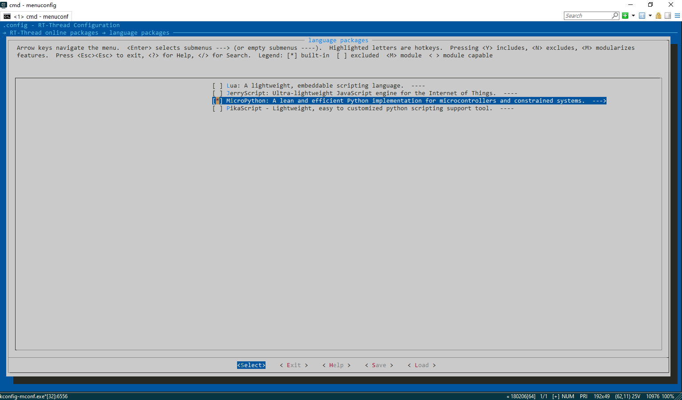Open a new console with the green plus
This screenshot has height=400, width=682.
coord(625,16)
